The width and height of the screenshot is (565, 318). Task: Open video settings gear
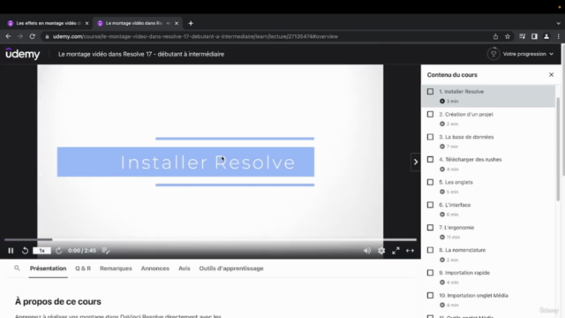(381, 251)
